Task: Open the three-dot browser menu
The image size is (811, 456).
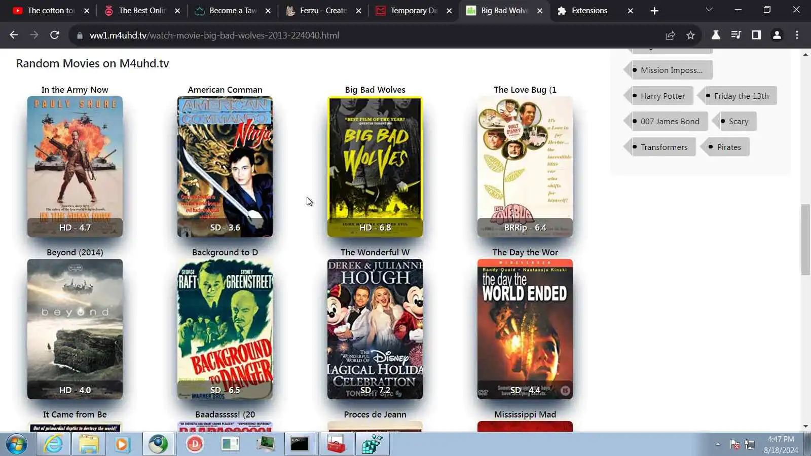Action: (797, 35)
